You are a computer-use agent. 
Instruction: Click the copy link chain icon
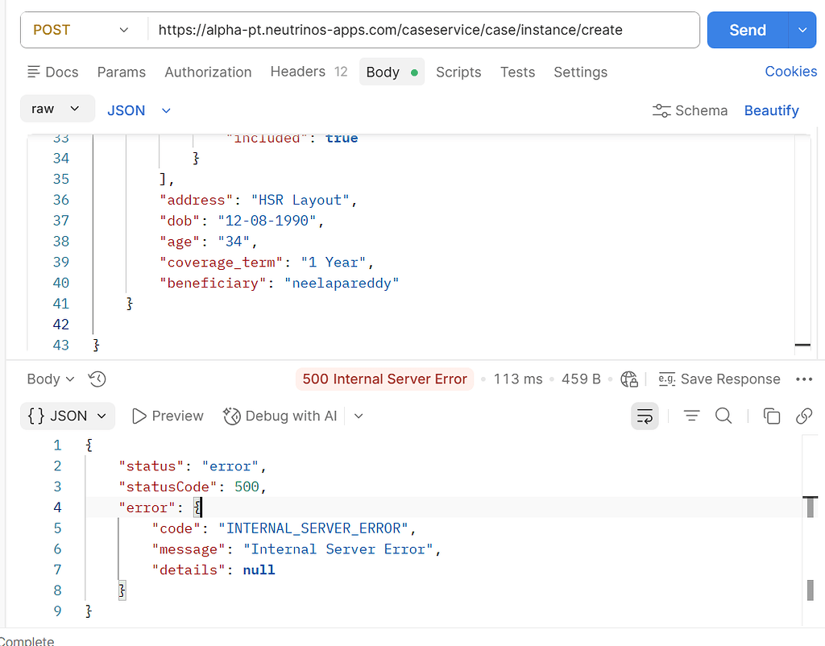click(x=804, y=416)
